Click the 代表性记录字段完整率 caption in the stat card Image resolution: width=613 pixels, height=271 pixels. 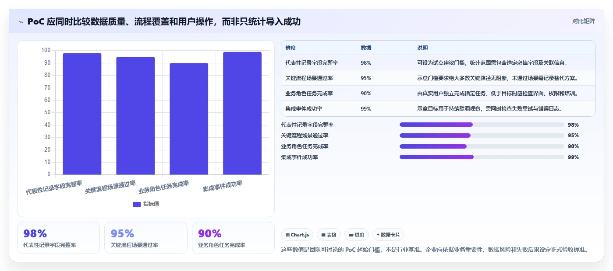tap(50, 245)
